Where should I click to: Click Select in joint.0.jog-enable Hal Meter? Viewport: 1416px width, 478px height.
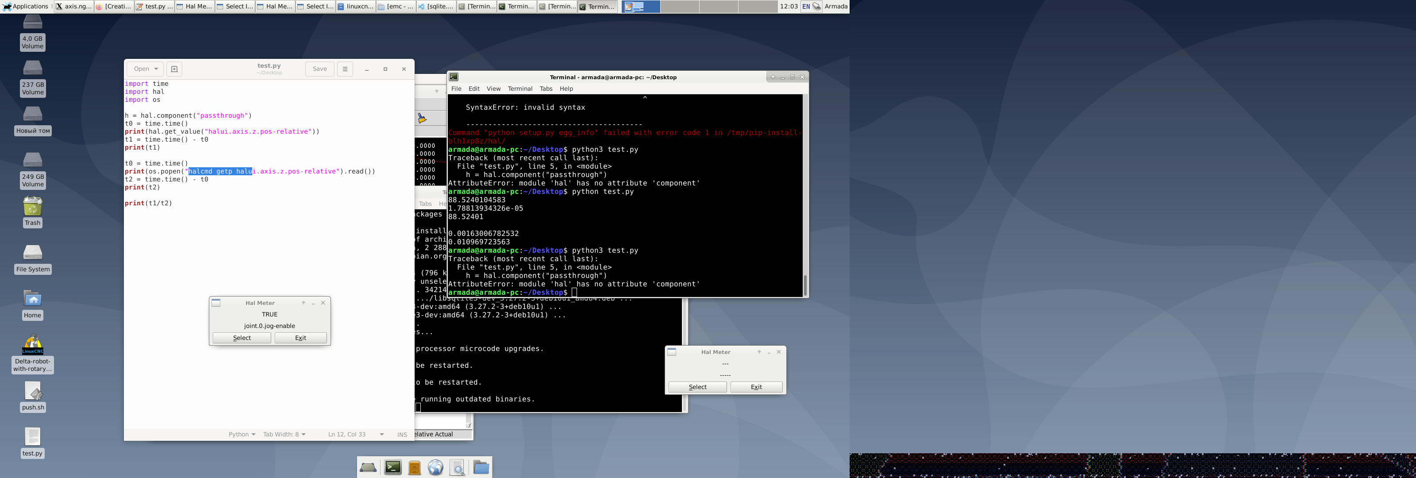point(242,338)
